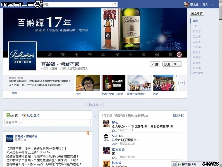This screenshot has height=167, width=222.
Task: Open 景文宿舍 profile name link
Action: (x=118, y=149)
